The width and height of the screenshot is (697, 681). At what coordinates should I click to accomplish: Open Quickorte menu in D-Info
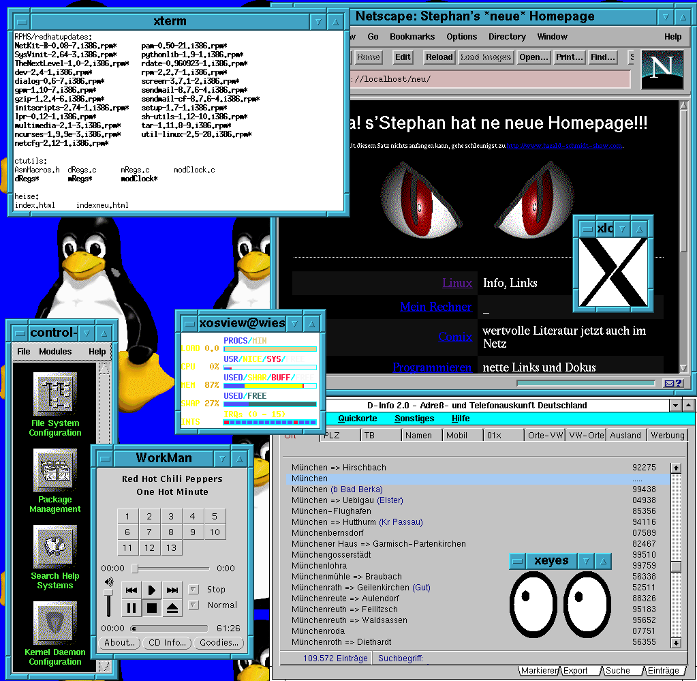tap(358, 419)
